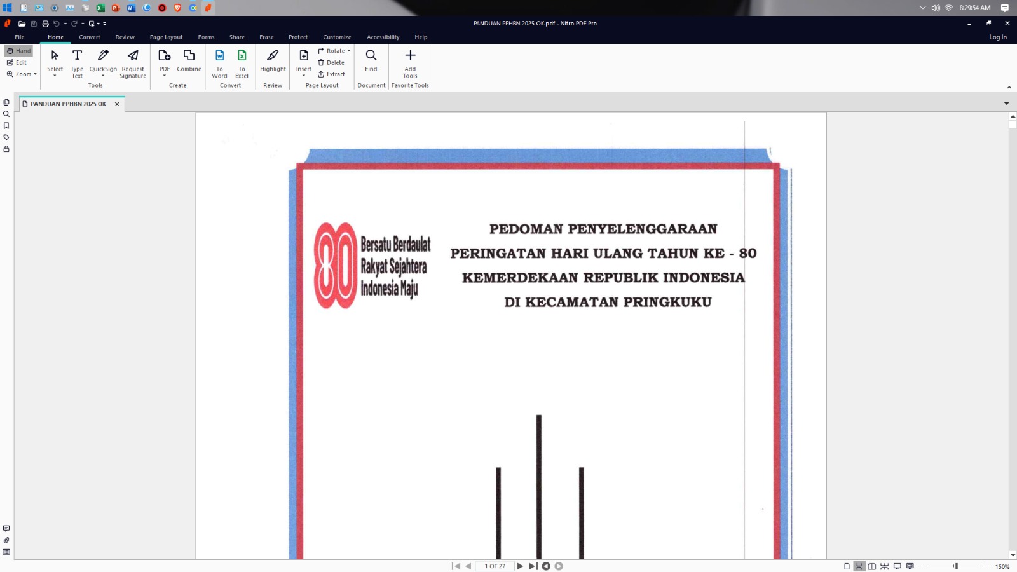This screenshot has height=572, width=1017.
Task: Click the zoom slider in the status bar
Action: coord(955,566)
